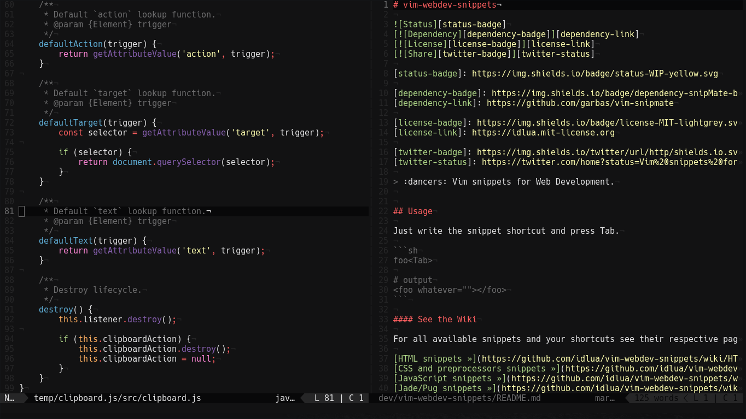Viewport: 746px width, 419px height.
Task: Click the 'mar…' filetype in the right status line
Action: [x=605, y=398]
